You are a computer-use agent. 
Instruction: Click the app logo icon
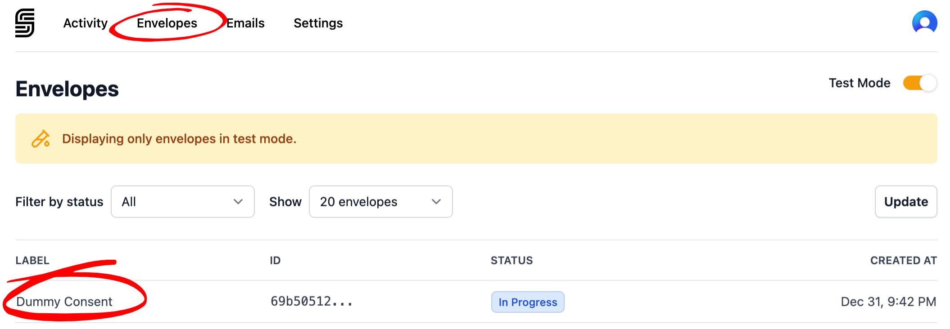tap(25, 23)
